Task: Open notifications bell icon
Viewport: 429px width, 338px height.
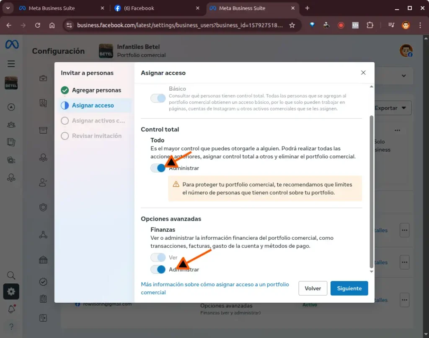Action: (x=11, y=309)
